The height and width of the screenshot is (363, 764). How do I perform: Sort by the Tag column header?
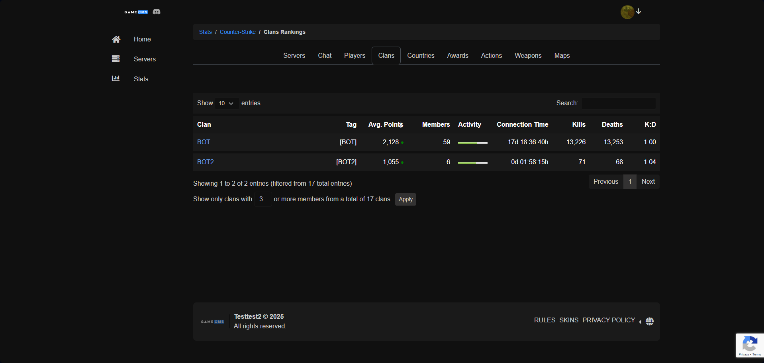coord(351,124)
